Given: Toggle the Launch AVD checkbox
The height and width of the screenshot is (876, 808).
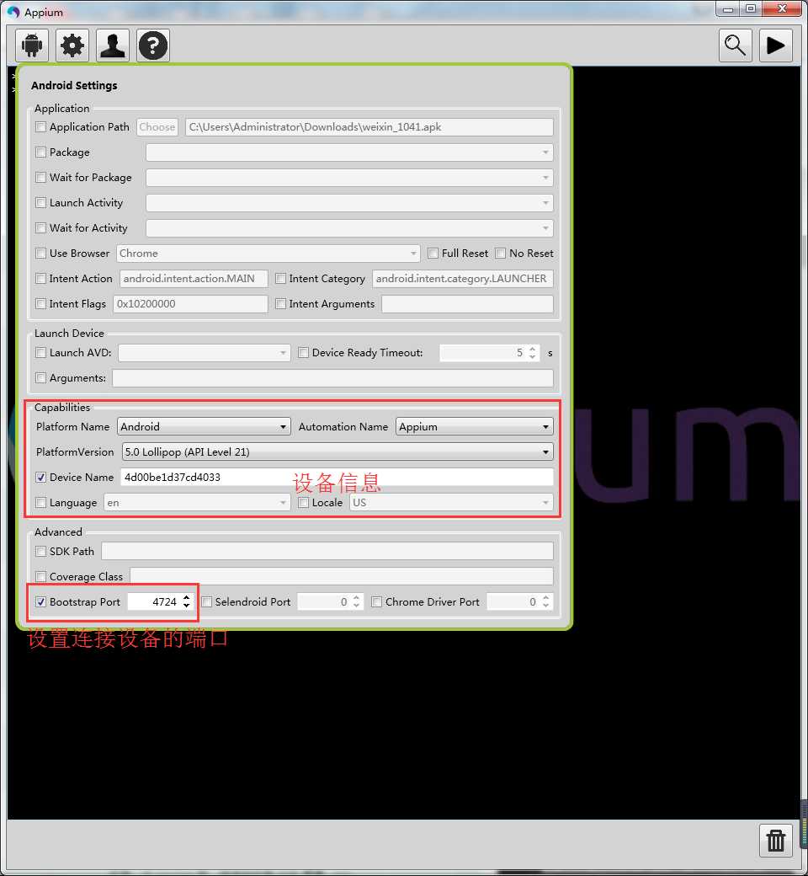Looking at the screenshot, I should point(40,353).
